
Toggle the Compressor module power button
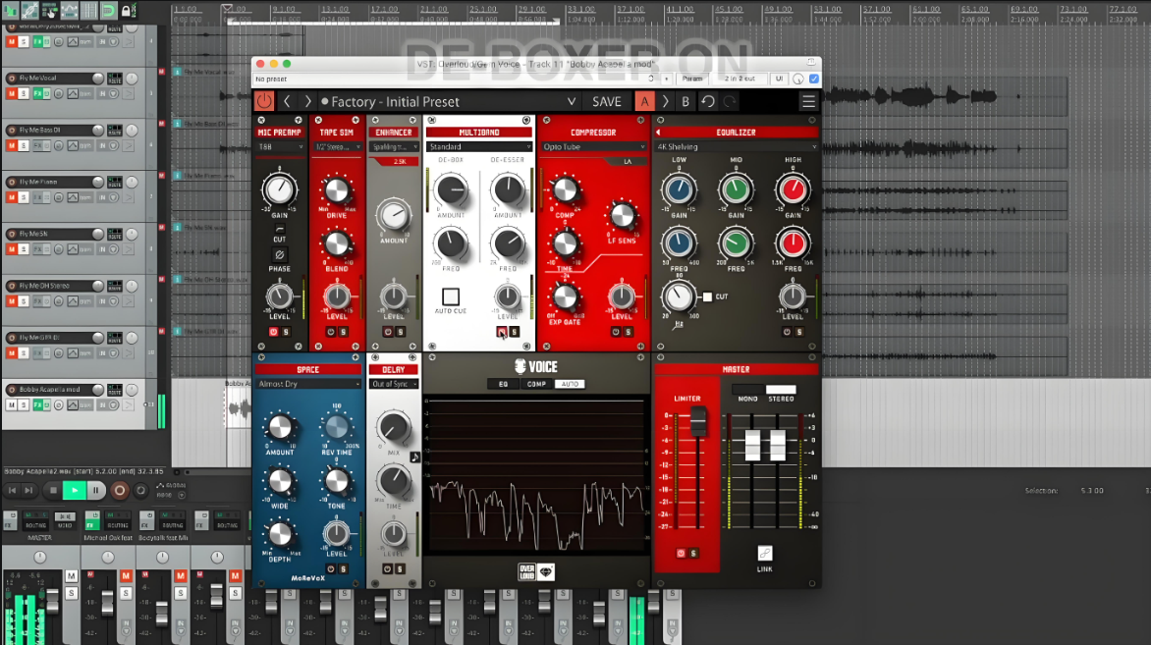click(x=615, y=332)
